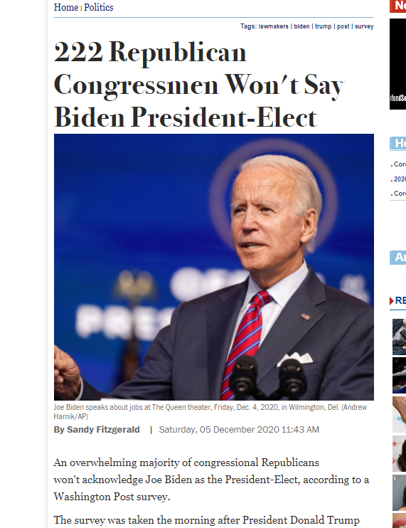
Task: Open the third sidebar headline link
Action: coord(400,194)
